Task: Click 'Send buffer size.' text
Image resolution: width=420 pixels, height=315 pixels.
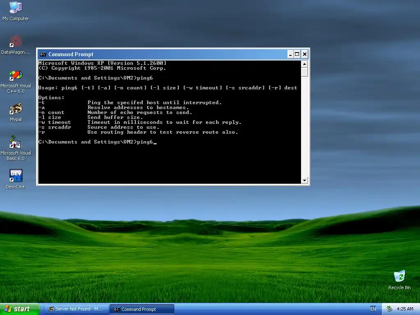Action: [x=115, y=117]
